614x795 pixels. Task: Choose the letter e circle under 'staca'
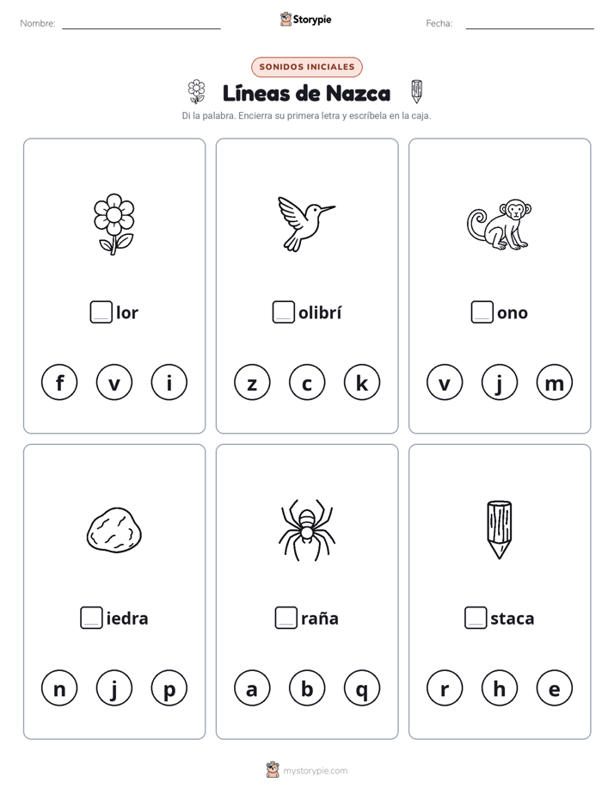[554, 688]
